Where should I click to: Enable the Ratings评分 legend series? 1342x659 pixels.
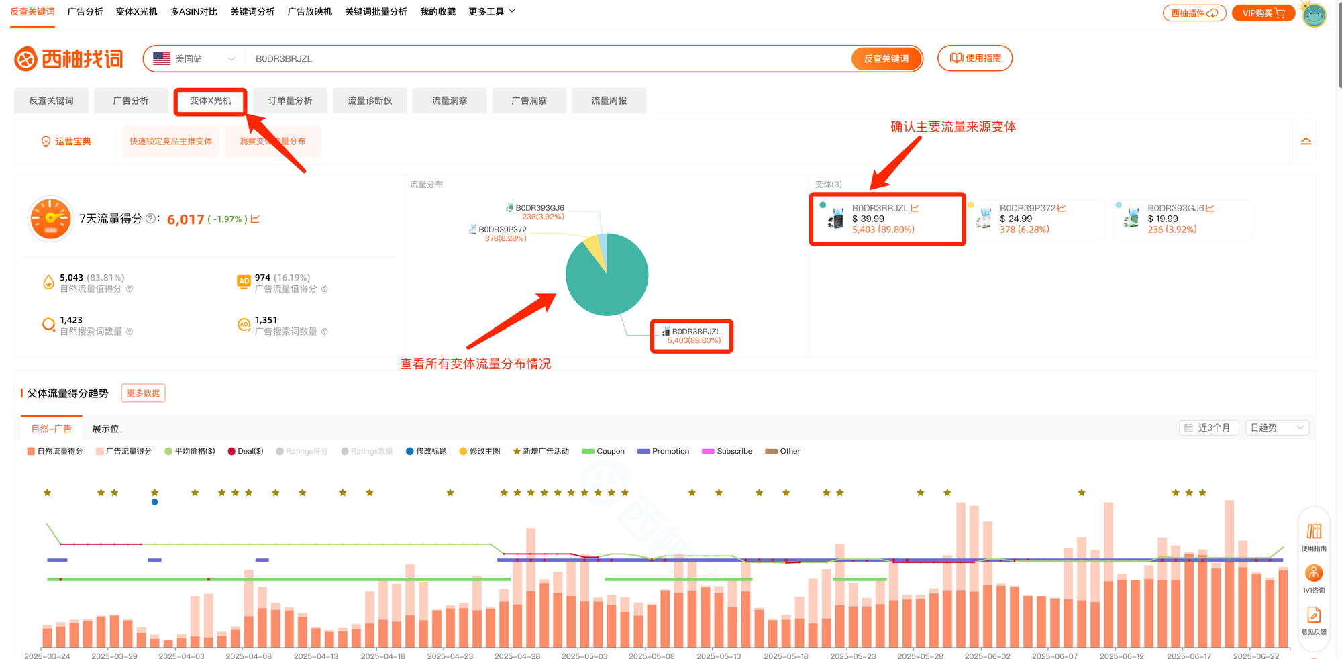302,451
